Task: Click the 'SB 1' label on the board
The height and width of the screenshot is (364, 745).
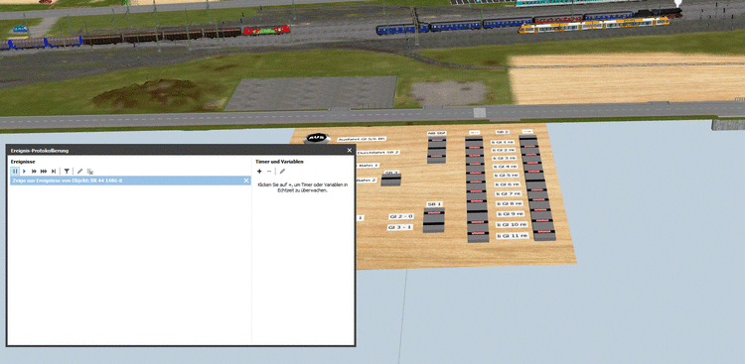Action: point(434,204)
